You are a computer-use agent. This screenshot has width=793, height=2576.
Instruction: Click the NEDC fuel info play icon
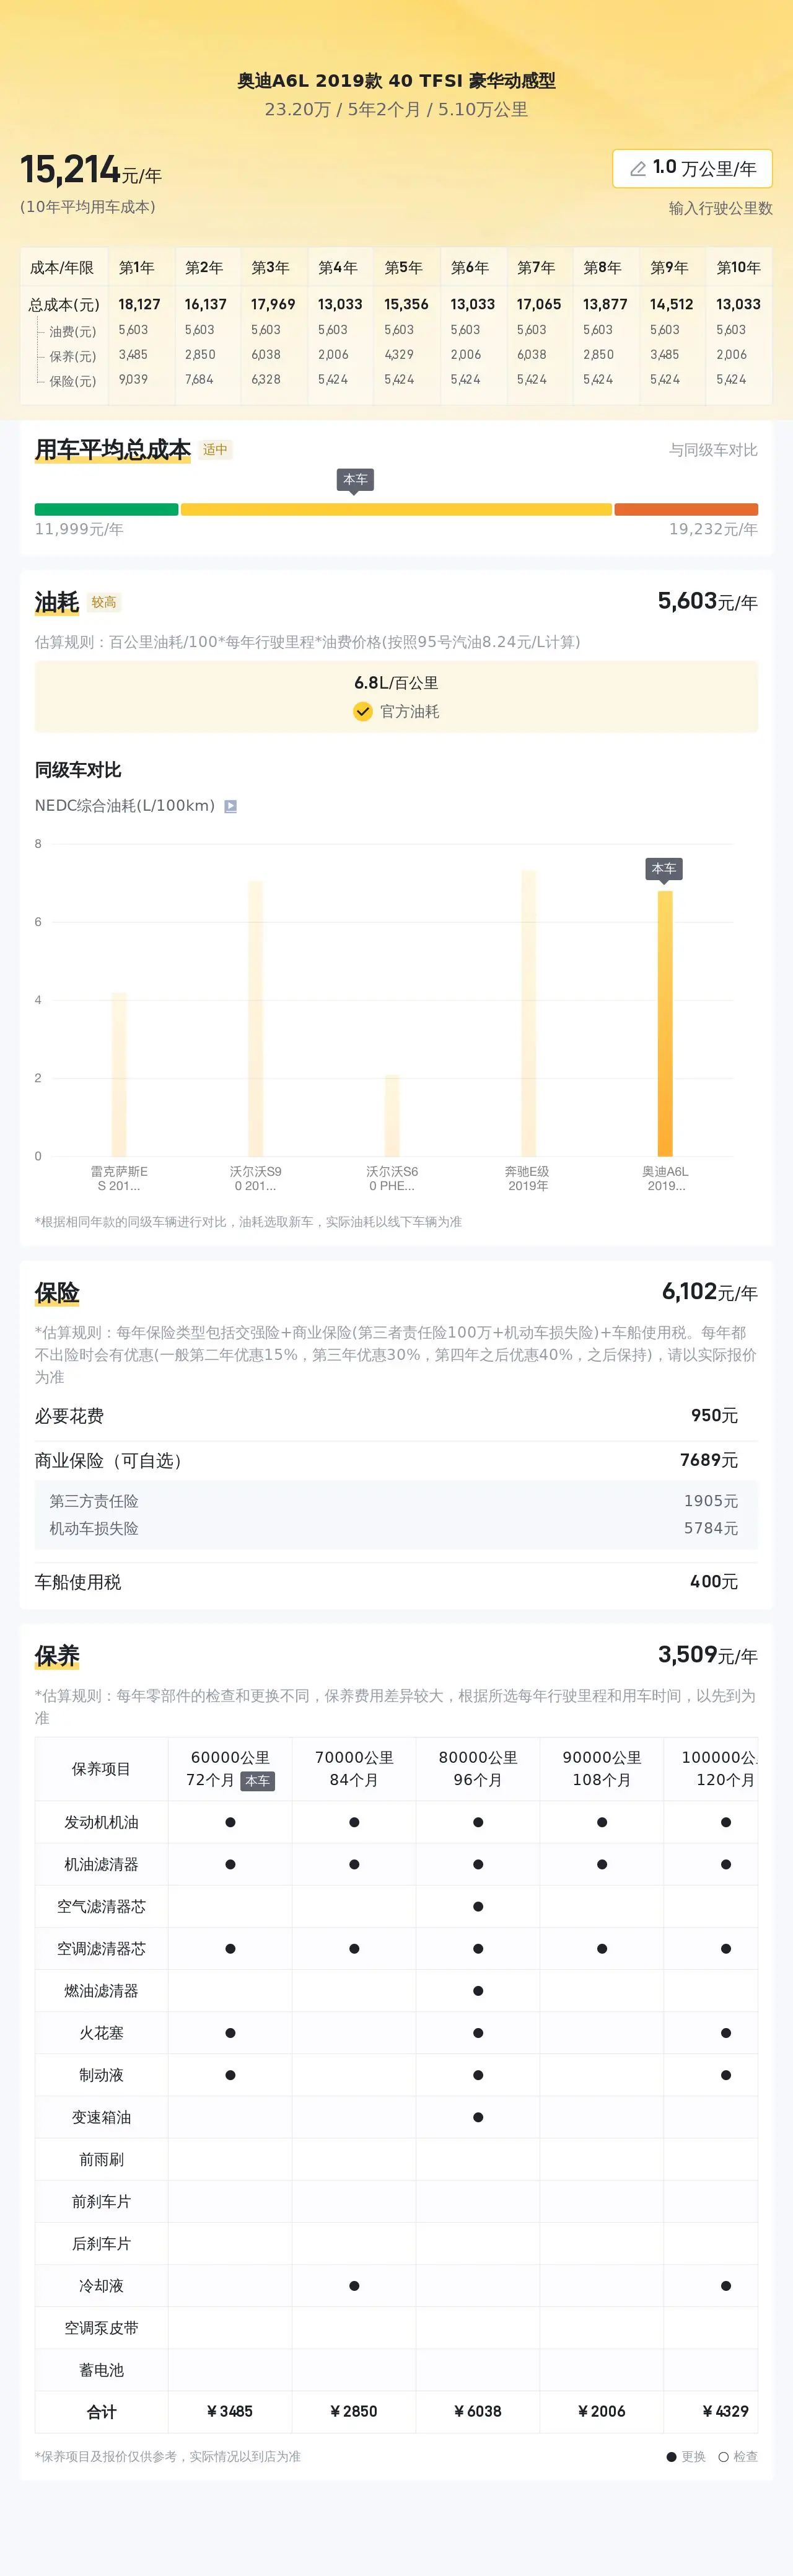[230, 806]
